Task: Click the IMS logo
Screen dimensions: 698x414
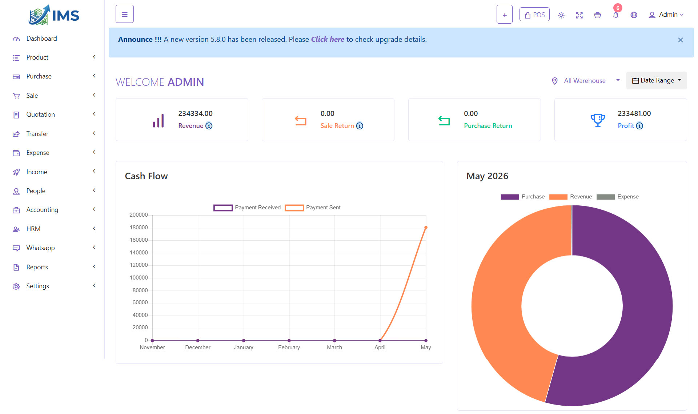Action: 54,15
